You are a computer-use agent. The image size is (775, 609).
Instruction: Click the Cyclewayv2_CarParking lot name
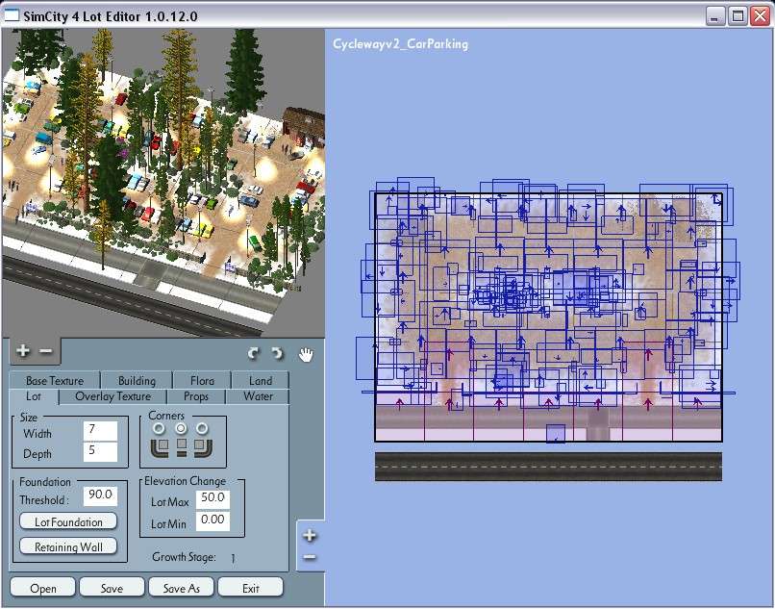tap(400, 44)
